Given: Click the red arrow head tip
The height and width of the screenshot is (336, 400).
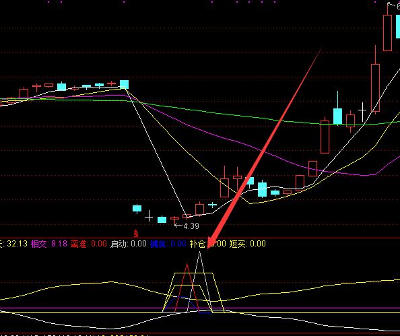Looking at the screenshot, I should [x=209, y=247].
